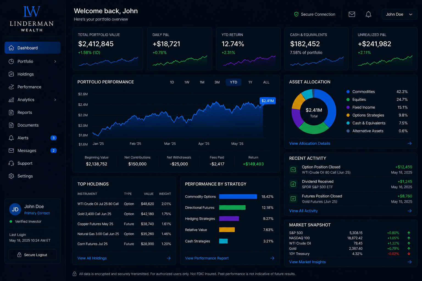
Task: Click the Total Portfolio Value card
Action: 108,49
